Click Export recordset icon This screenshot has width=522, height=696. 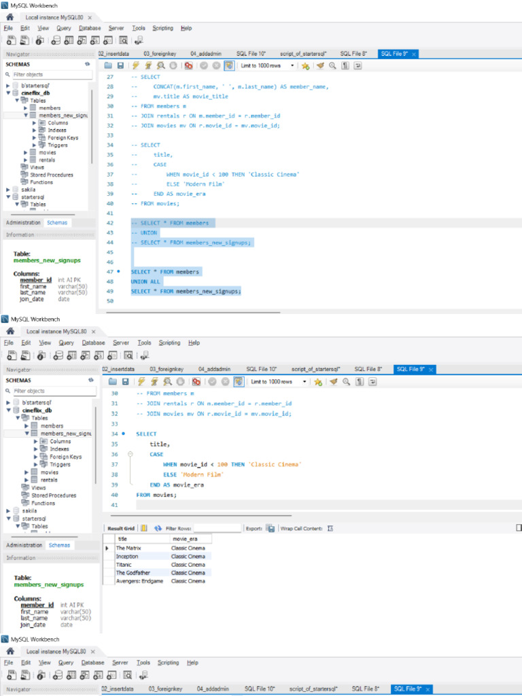(x=271, y=528)
